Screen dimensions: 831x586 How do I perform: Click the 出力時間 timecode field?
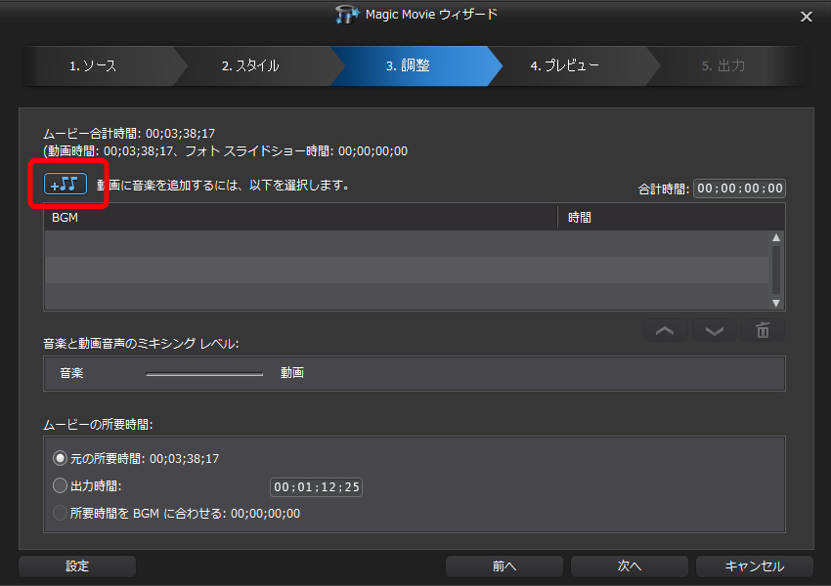coord(317,486)
